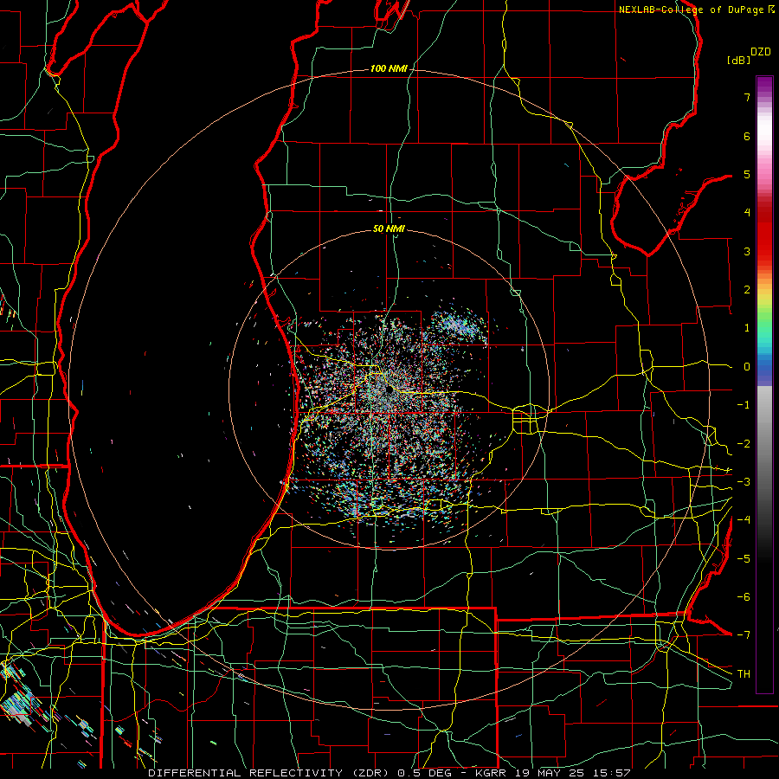Click the 50 NMI range ring label
Image resolution: width=779 pixels, height=779 pixels.
click(389, 229)
